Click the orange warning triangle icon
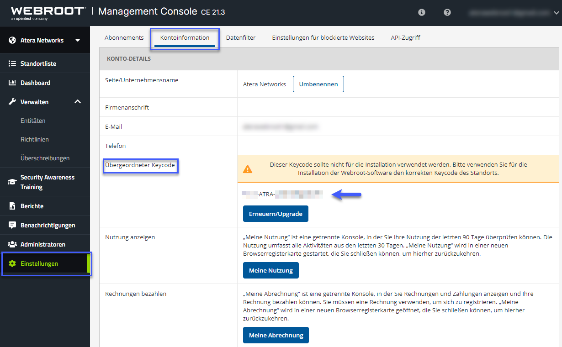The width and height of the screenshot is (562, 347). tap(248, 169)
